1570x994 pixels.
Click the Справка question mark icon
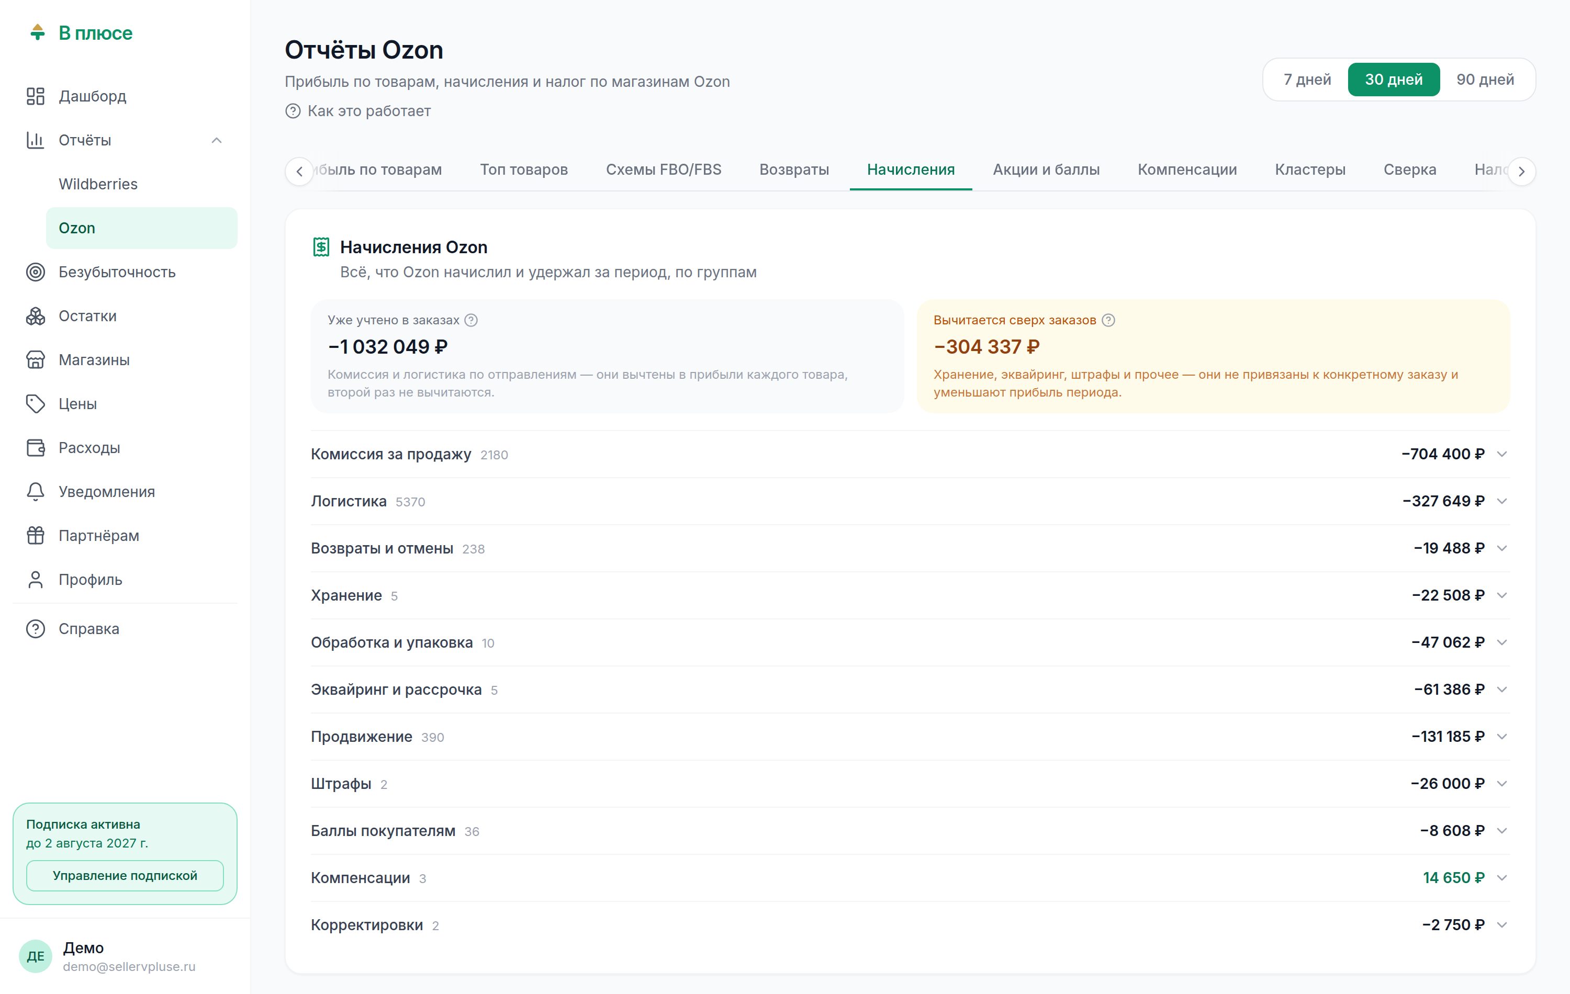click(35, 629)
